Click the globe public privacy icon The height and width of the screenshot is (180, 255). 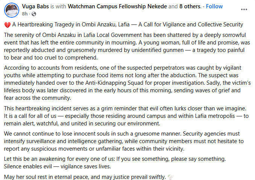click(33, 14)
